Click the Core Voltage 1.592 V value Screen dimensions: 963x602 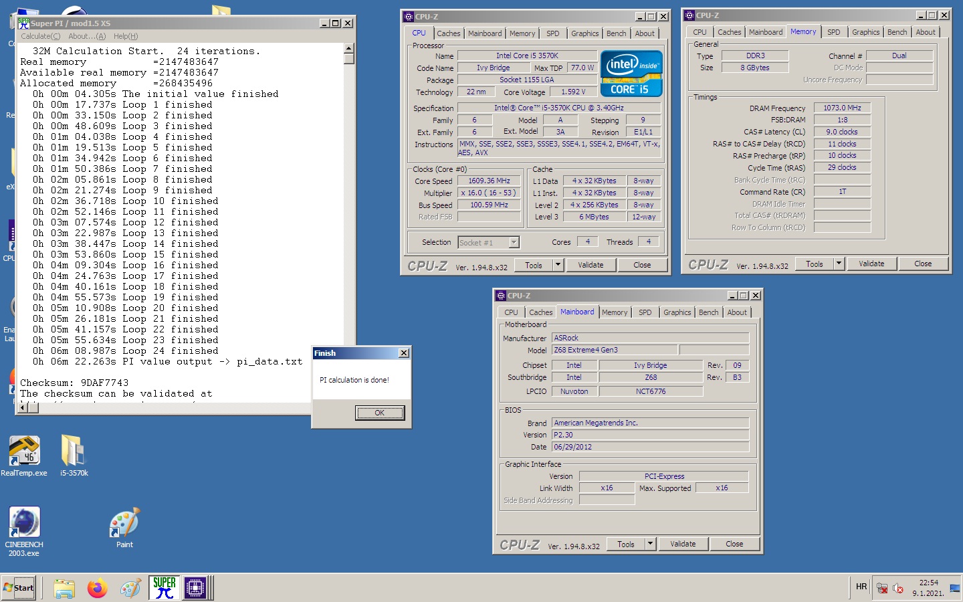pyautogui.click(x=573, y=92)
